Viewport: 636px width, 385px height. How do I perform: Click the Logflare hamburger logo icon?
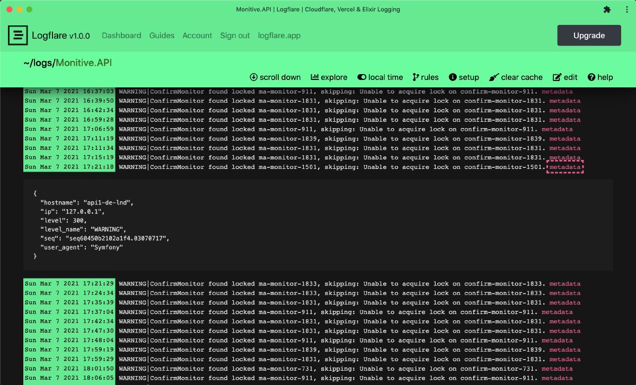(17, 35)
